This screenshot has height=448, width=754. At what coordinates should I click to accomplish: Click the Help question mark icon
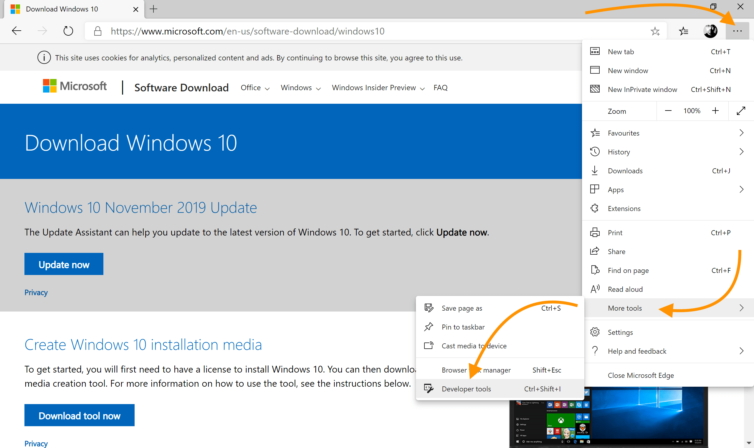click(595, 351)
